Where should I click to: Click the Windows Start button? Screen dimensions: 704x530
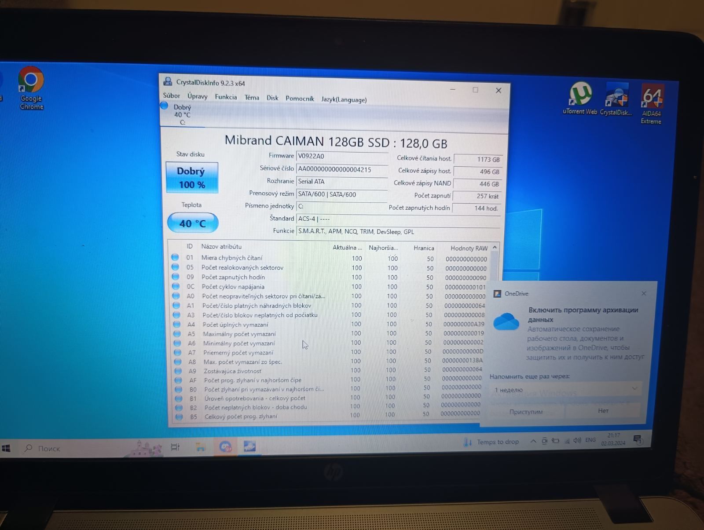(x=6, y=448)
